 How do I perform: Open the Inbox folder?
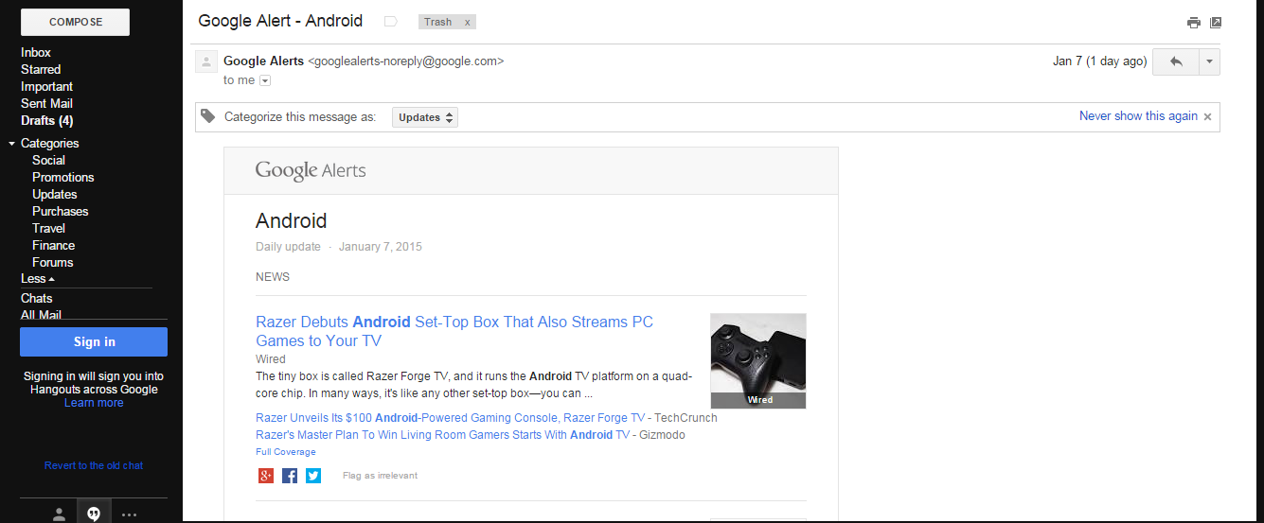pos(36,52)
